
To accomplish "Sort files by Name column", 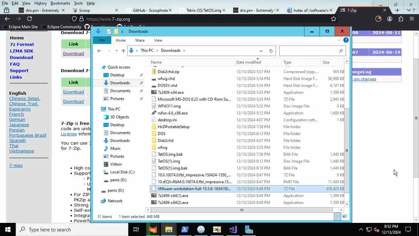I will point(192,62).
